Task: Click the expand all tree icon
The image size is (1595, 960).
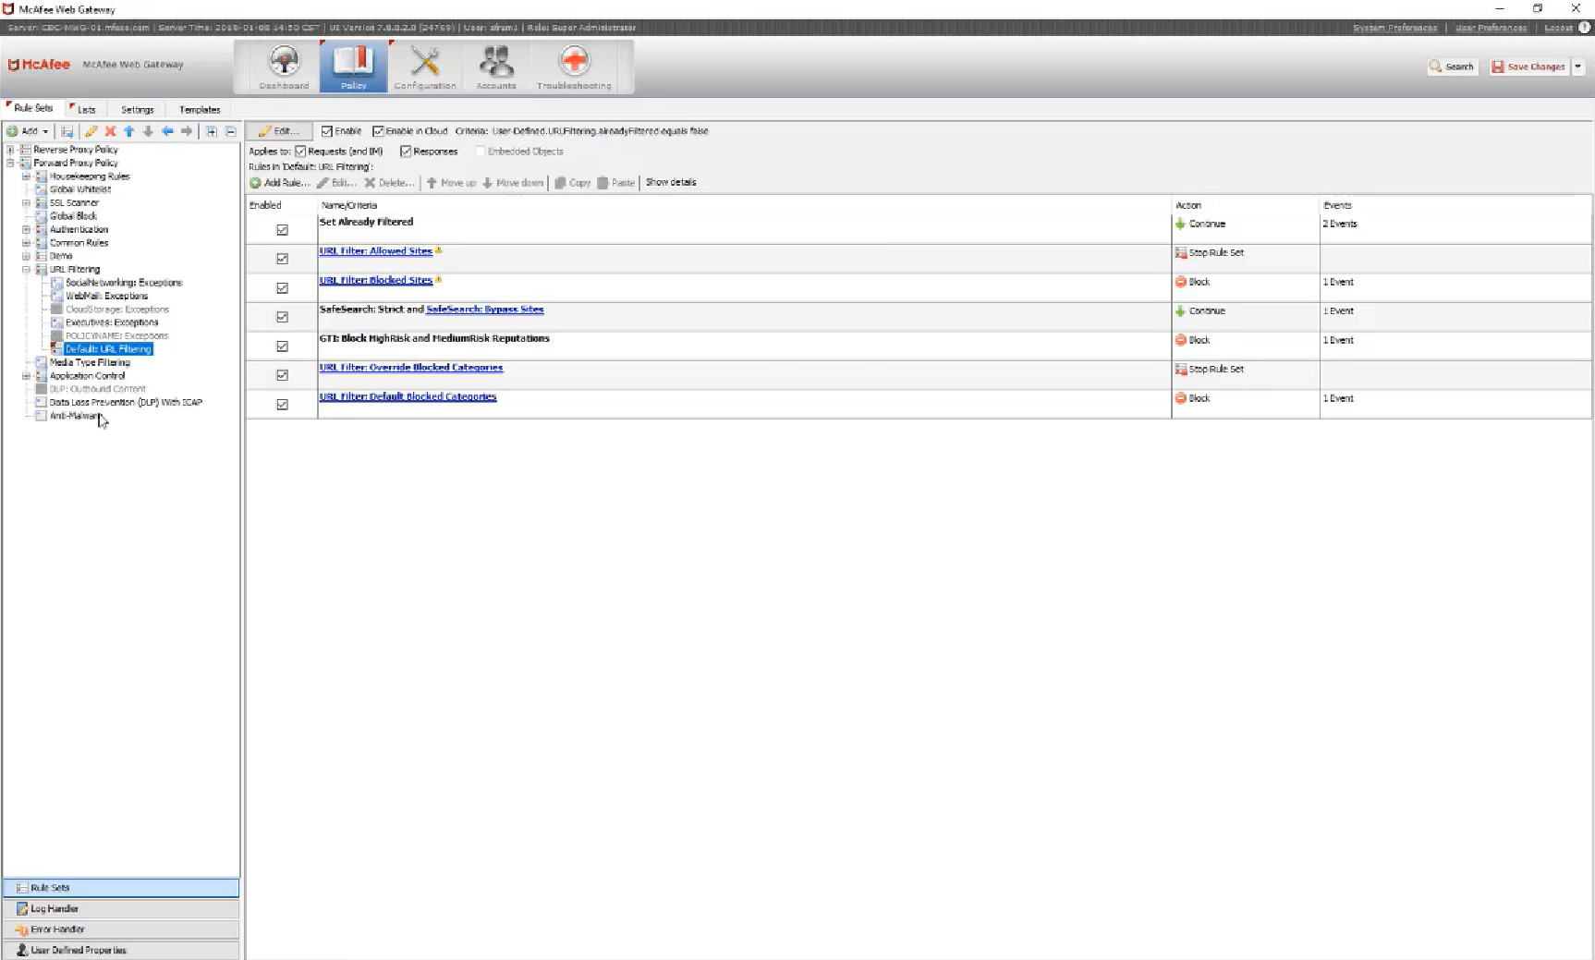Action: pos(212,131)
